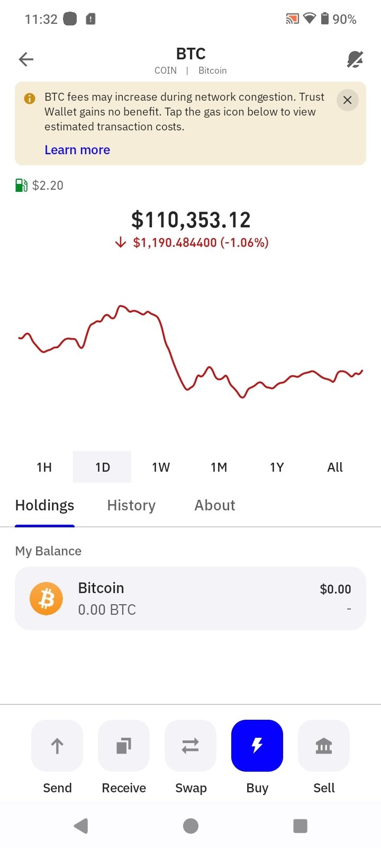Choose the All time range

point(335,467)
